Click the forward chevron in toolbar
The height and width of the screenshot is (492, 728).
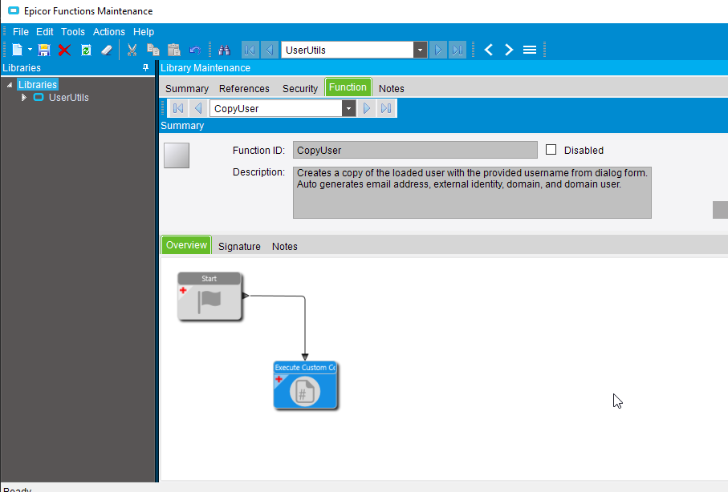coord(509,50)
